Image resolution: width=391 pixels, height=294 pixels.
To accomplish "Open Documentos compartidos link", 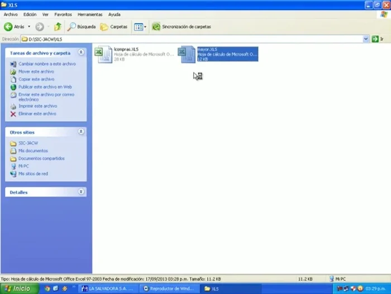I will 41,158.
